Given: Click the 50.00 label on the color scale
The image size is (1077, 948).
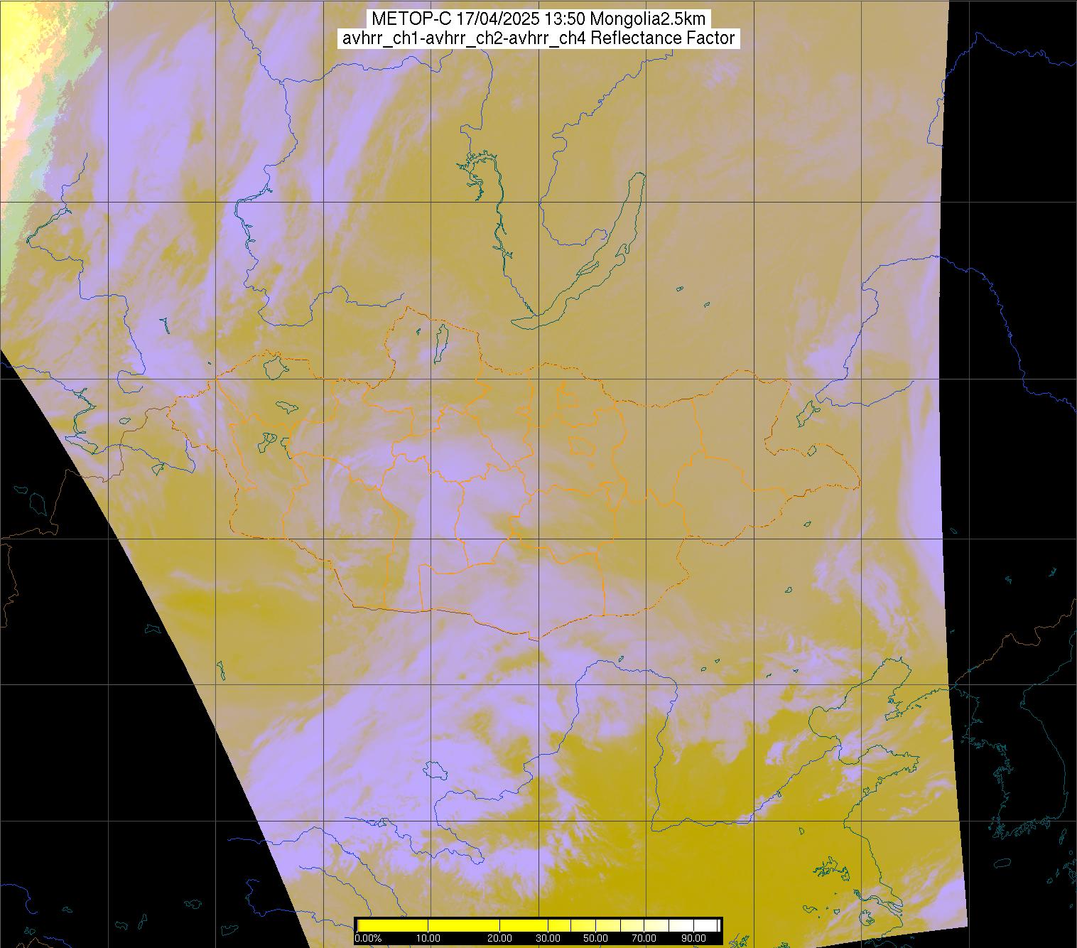Looking at the screenshot, I should point(595,938).
